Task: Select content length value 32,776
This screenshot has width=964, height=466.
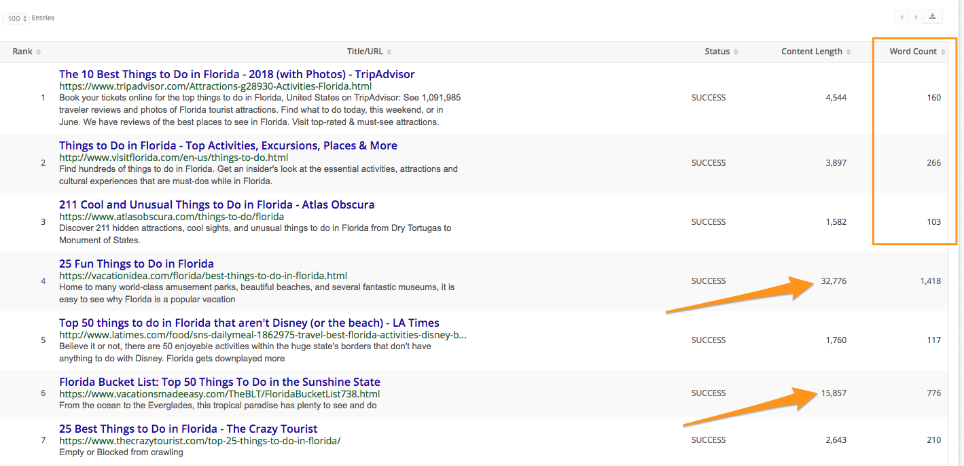Action: 834,281
